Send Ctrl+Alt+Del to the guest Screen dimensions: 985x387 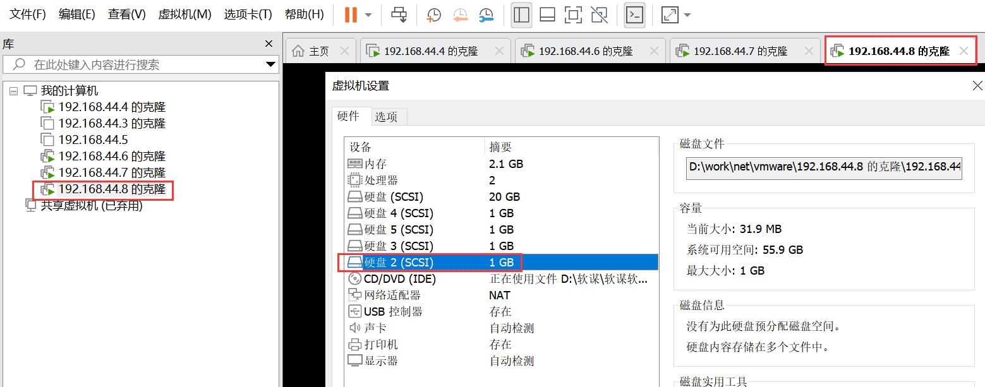399,15
